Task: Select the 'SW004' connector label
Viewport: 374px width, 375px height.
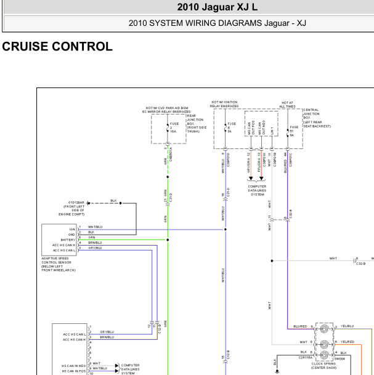Action: pos(339,359)
